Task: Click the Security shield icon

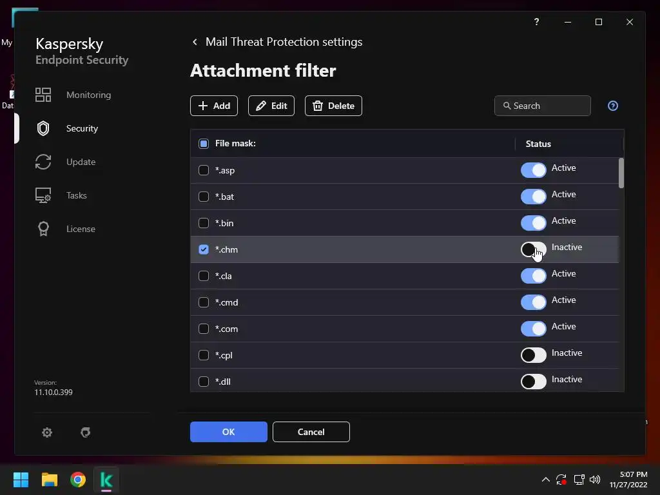Action: tap(43, 128)
